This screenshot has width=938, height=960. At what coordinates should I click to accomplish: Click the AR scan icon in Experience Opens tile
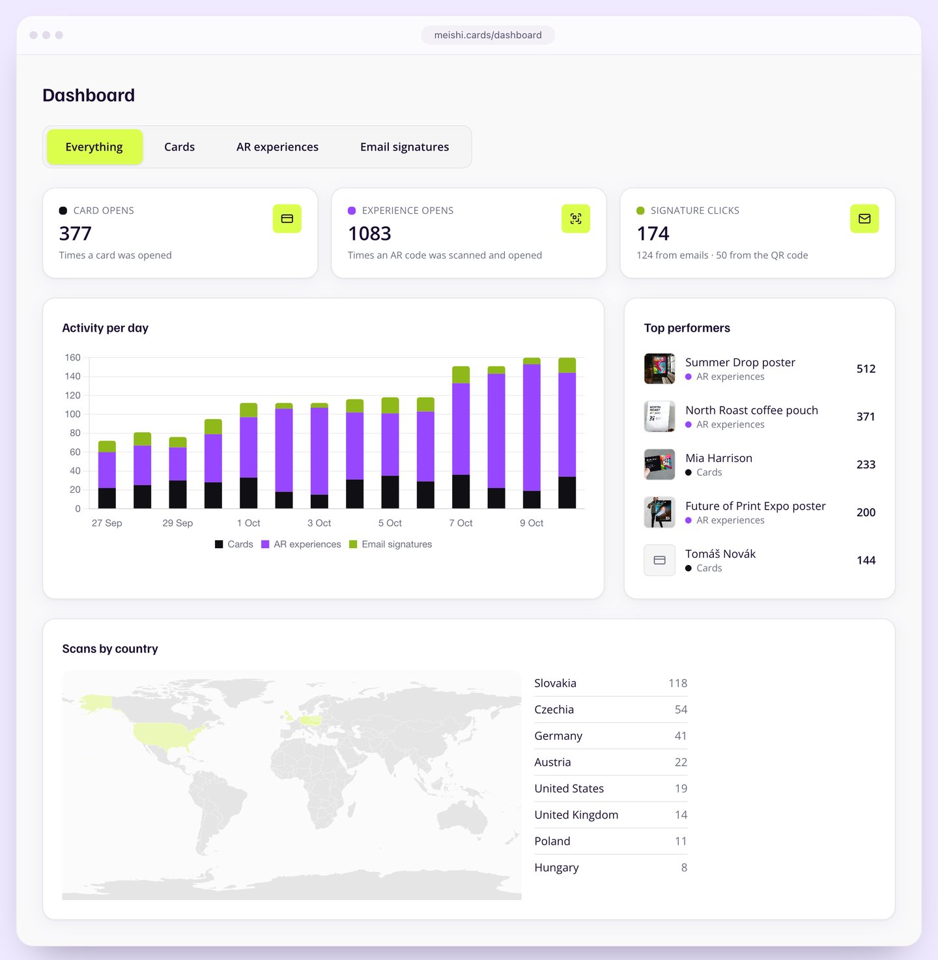[576, 218]
